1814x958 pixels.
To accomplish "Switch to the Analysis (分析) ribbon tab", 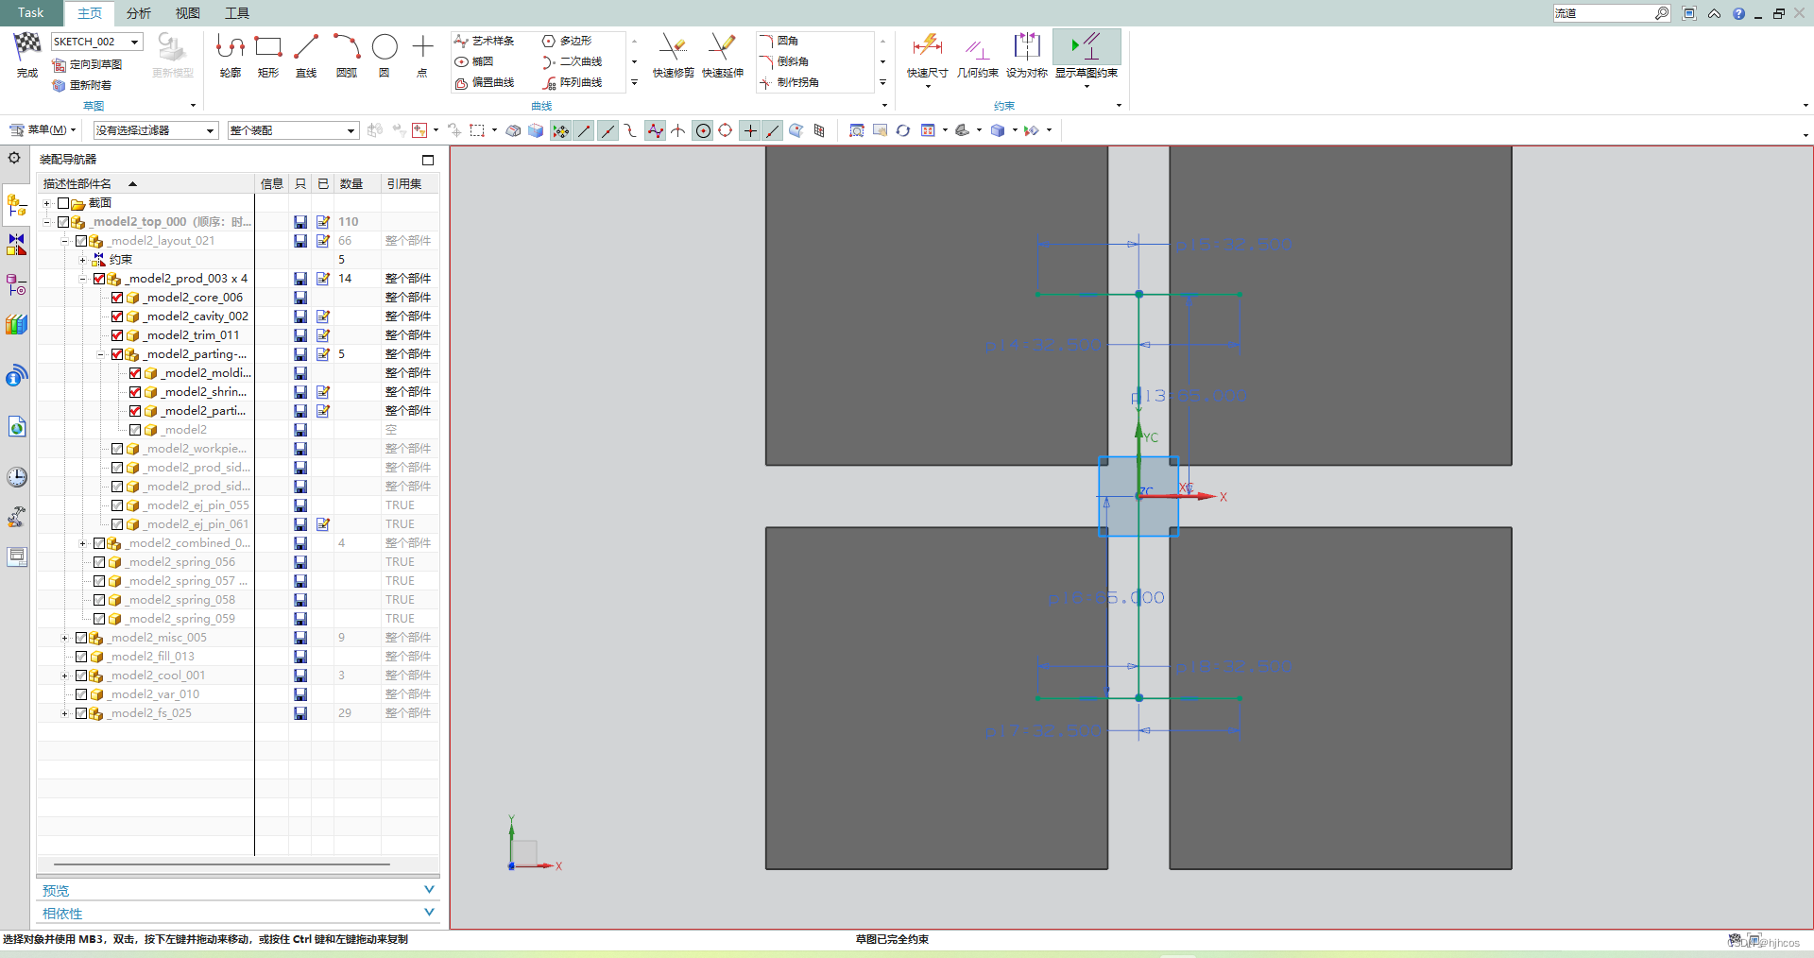I will [x=139, y=13].
